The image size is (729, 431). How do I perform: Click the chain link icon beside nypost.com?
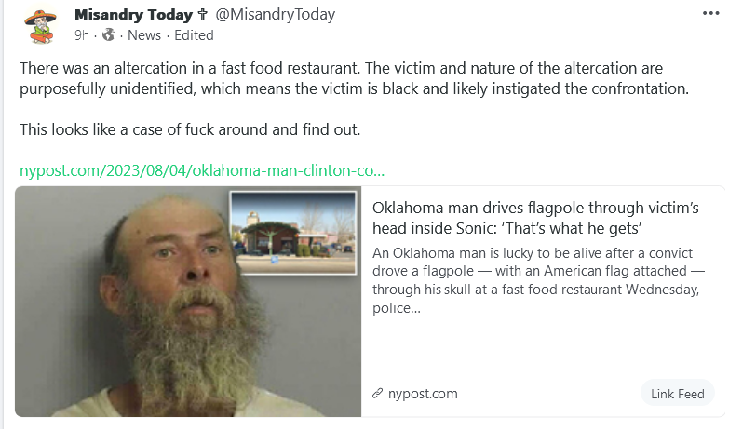377,394
